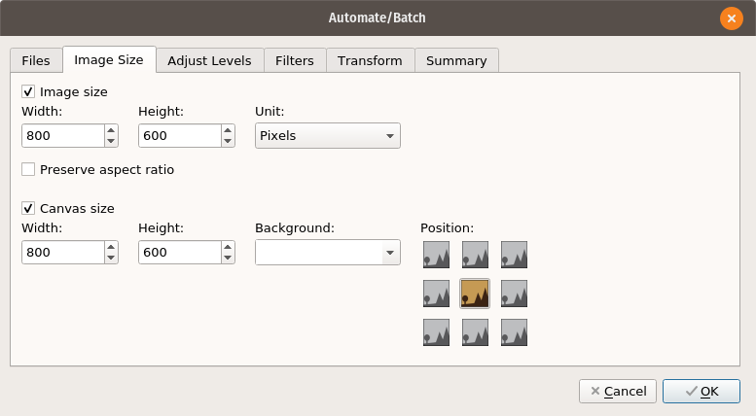
Task: Select the top-left canvas position icon
Action: [436, 255]
